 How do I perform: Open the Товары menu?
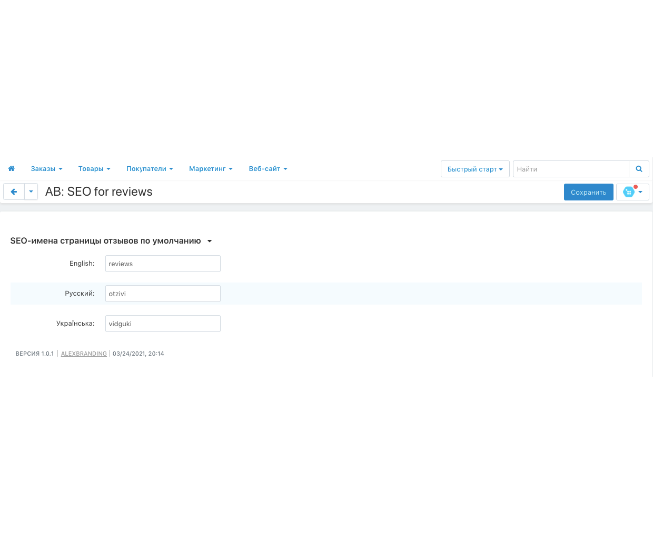pos(94,169)
